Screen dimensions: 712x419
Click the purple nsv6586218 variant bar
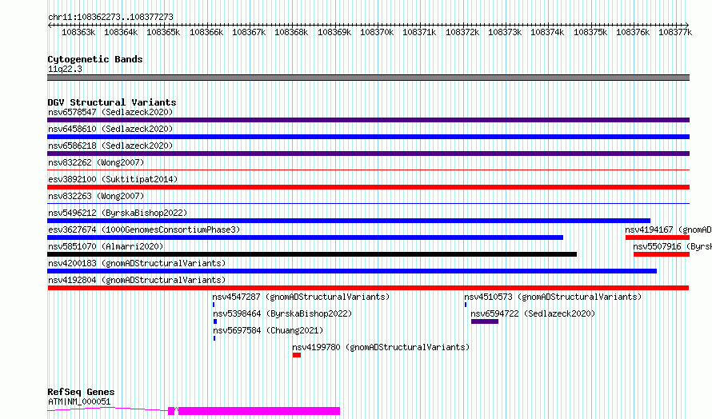(368, 154)
